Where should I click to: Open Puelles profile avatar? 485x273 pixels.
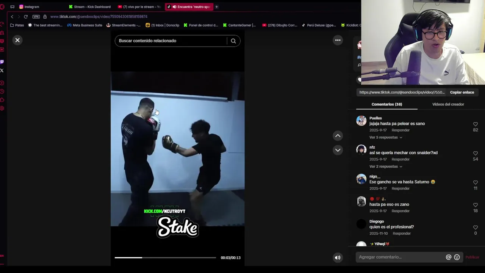361,121
